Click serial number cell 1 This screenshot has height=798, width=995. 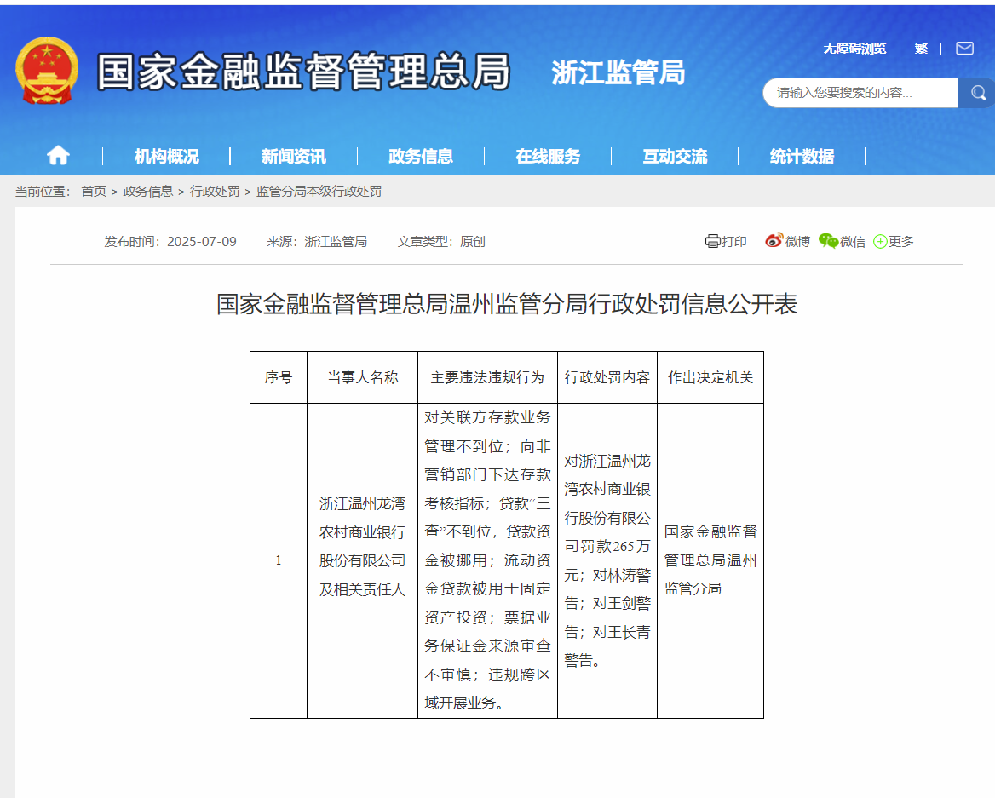tap(279, 560)
